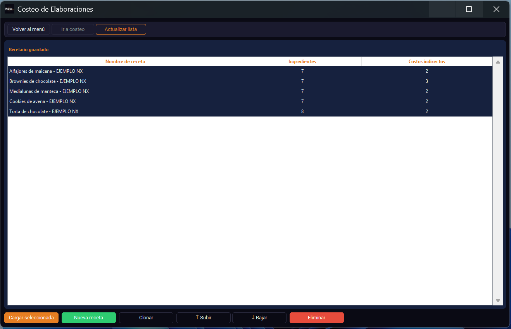This screenshot has height=329, width=511.
Task: Click scrollbar down arrow of recipe list
Action: pyautogui.click(x=498, y=300)
